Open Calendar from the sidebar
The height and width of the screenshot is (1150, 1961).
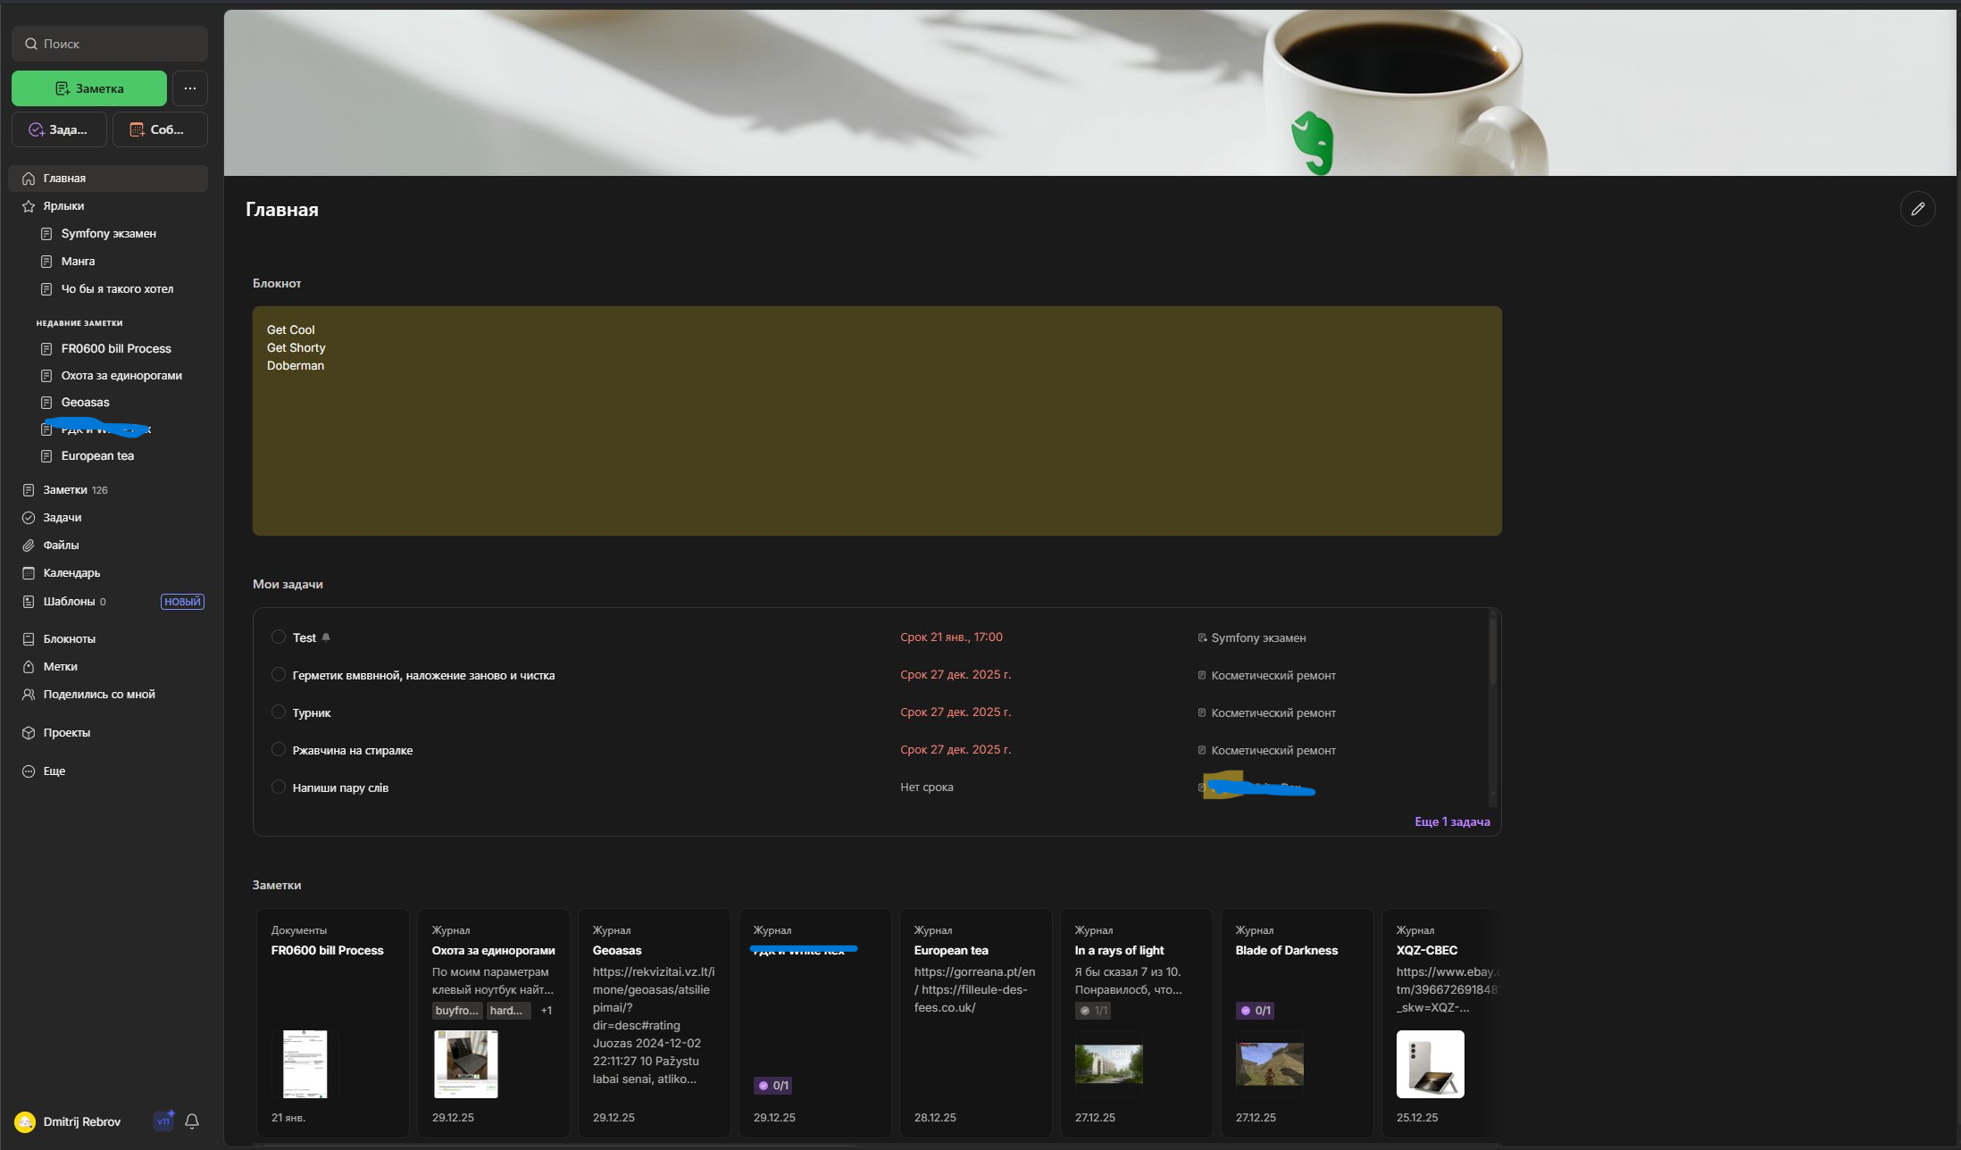pos(71,573)
